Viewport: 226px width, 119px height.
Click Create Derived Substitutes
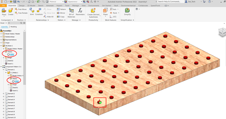pyautogui.click(x=93, y=13)
